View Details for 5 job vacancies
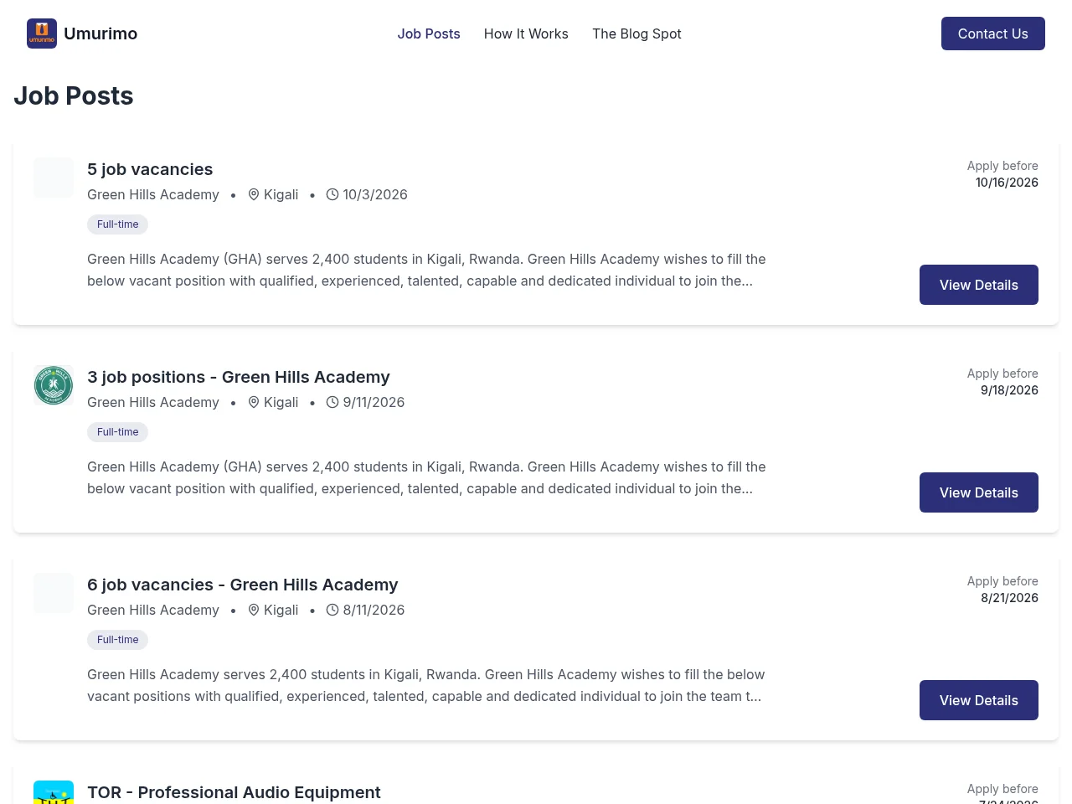1072x804 pixels. tap(979, 285)
